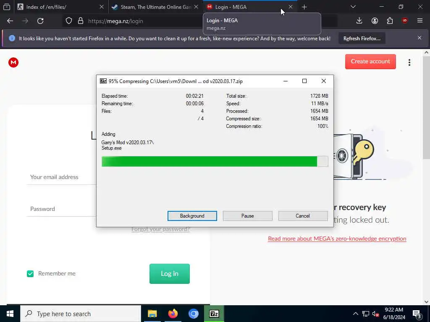
Task: Click the 00:00:06 remaining time value
Action: click(195, 104)
